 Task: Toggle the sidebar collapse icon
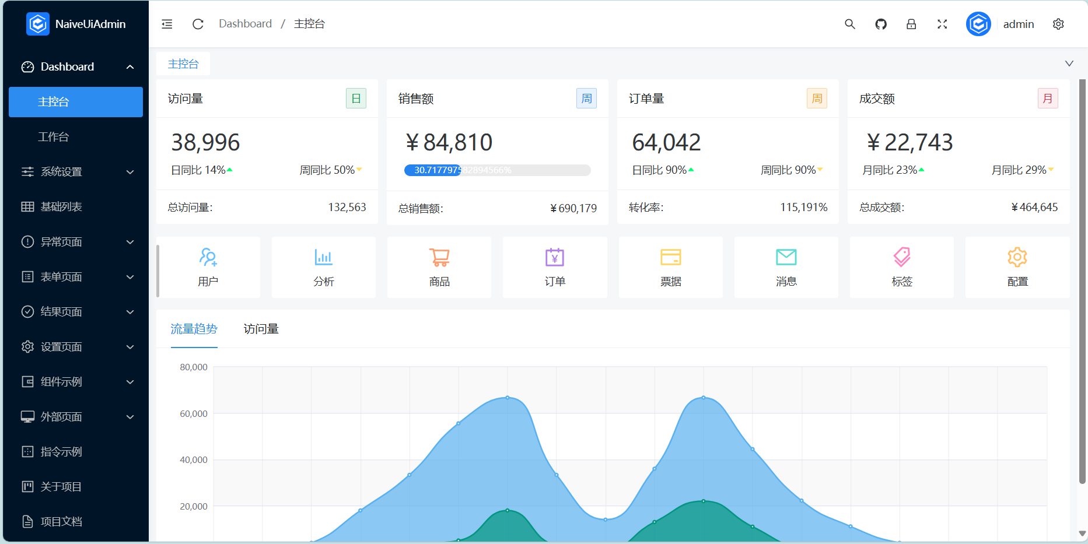point(167,24)
